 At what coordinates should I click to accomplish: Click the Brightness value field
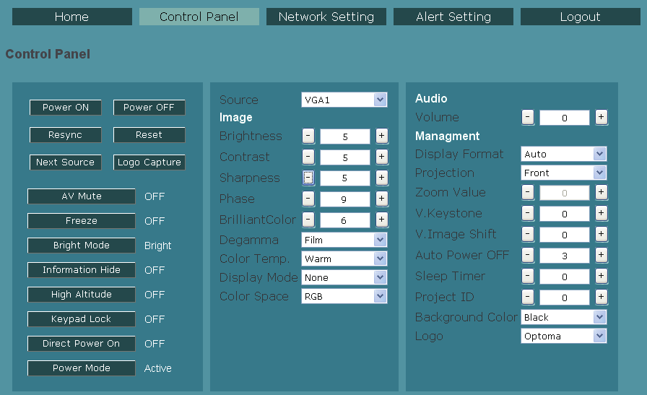pos(345,136)
